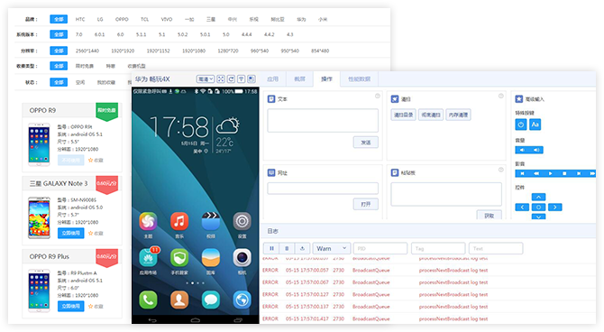Click the D-pad right arrow button
The width and height of the screenshot is (604, 332).
pyautogui.click(x=555, y=207)
